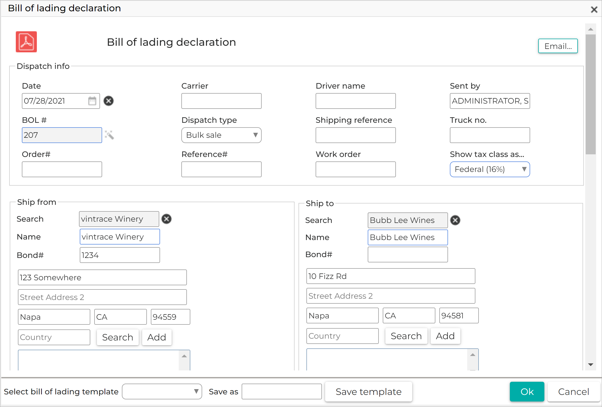
Task: Click Ship from Search field
Action: coord(119,219)
